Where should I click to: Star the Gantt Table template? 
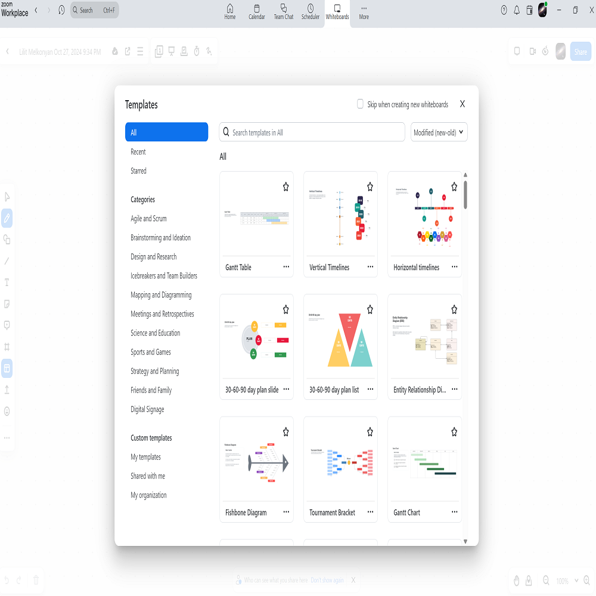point(285,187)
